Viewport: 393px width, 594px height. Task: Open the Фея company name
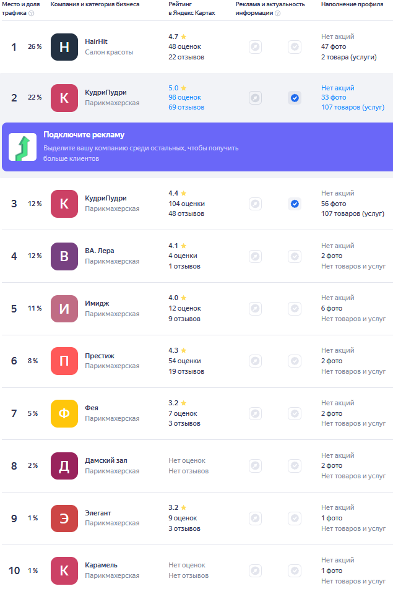(x=92, y=408)
